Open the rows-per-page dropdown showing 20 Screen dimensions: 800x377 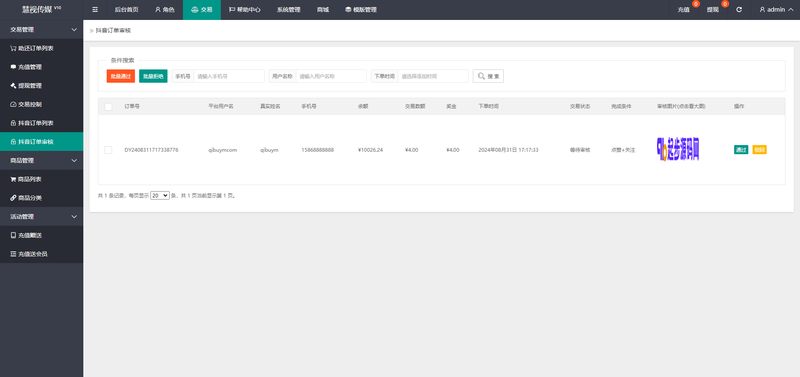point(160,196)
